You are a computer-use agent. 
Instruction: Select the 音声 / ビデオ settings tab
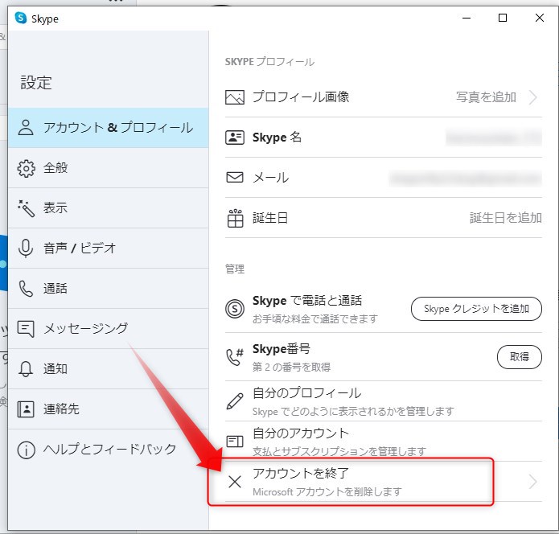click(109, 249)
